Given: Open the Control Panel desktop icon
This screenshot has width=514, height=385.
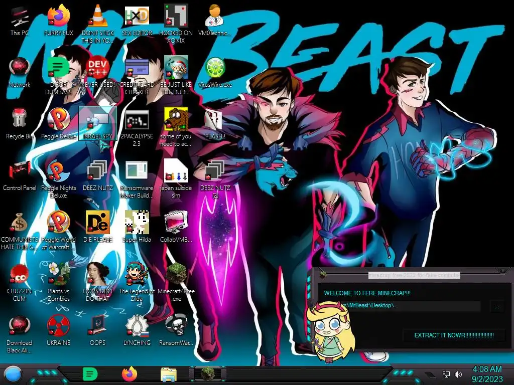Looking at the screenshot, I should pyautogui.click(x=20, y=176).
